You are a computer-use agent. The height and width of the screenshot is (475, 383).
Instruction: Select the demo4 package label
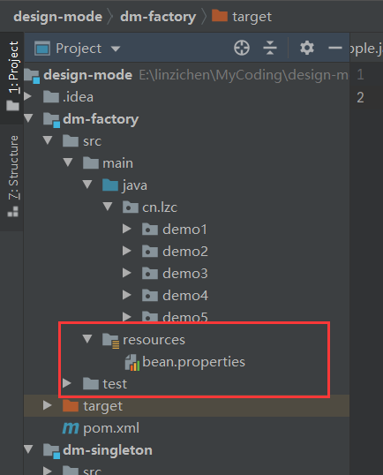[x=185, y=296]
